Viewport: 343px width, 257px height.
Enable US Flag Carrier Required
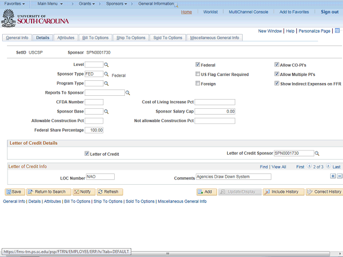coord(198,74)
